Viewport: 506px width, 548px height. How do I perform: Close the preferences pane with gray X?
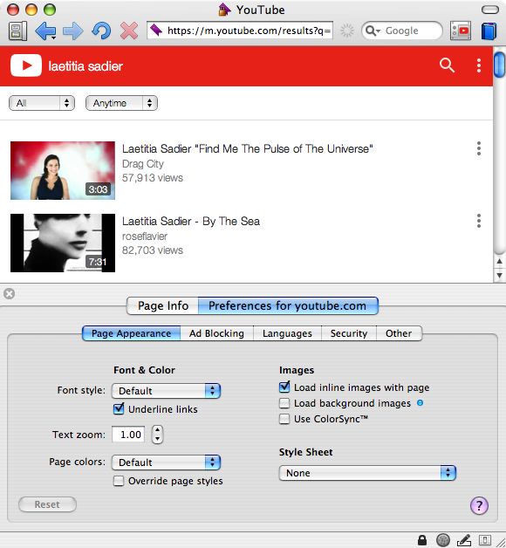click(x=10, y=293)
